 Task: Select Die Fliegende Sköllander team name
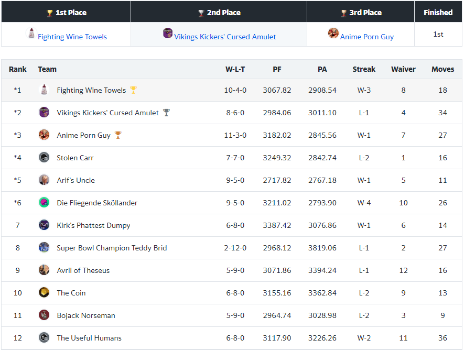pyautogui.click(x=97, y=203)
